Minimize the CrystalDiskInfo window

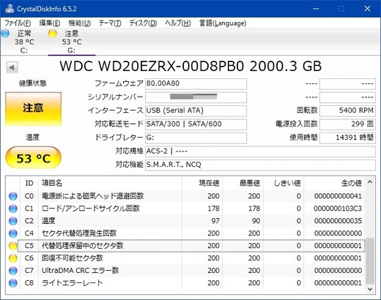316,9
